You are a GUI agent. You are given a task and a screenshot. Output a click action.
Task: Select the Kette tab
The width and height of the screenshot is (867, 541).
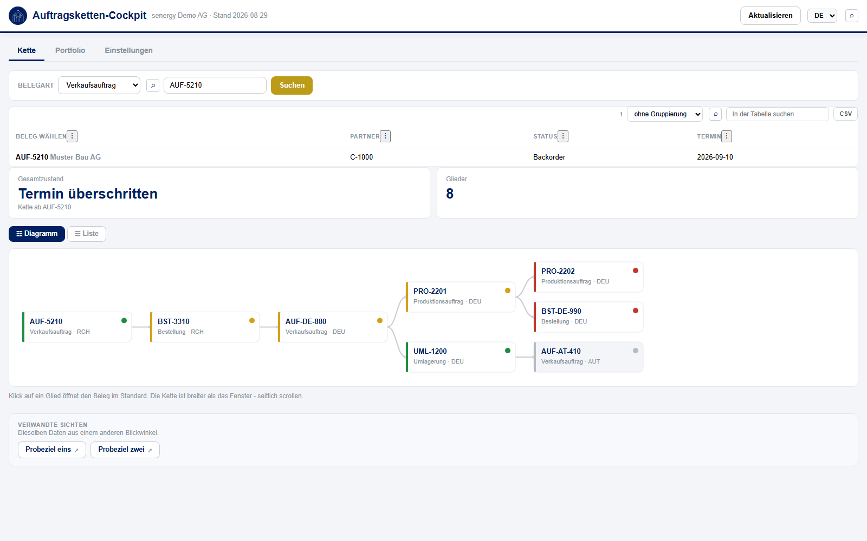click(27, 50)
